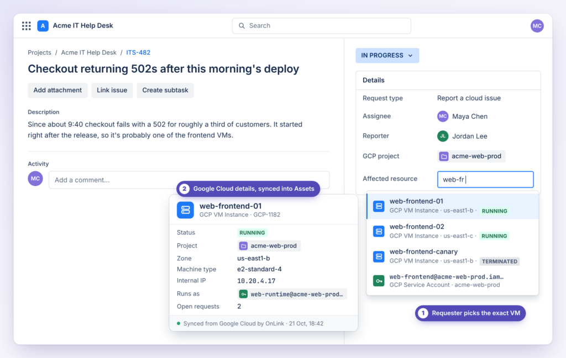
Task: Select web-frontend-01 from the suggestions
Action: point(452,206)
